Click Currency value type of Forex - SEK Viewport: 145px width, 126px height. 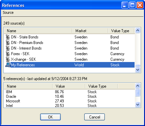pos(117,54)
